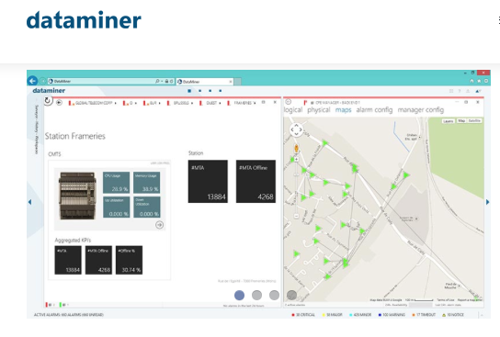Close the Station Frameries card
The image size is (500, 337).
[x=275, y=102]
